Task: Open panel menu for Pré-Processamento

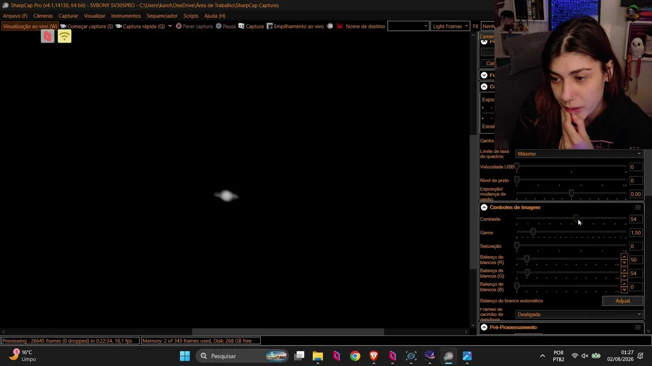Action: point(638,327)
